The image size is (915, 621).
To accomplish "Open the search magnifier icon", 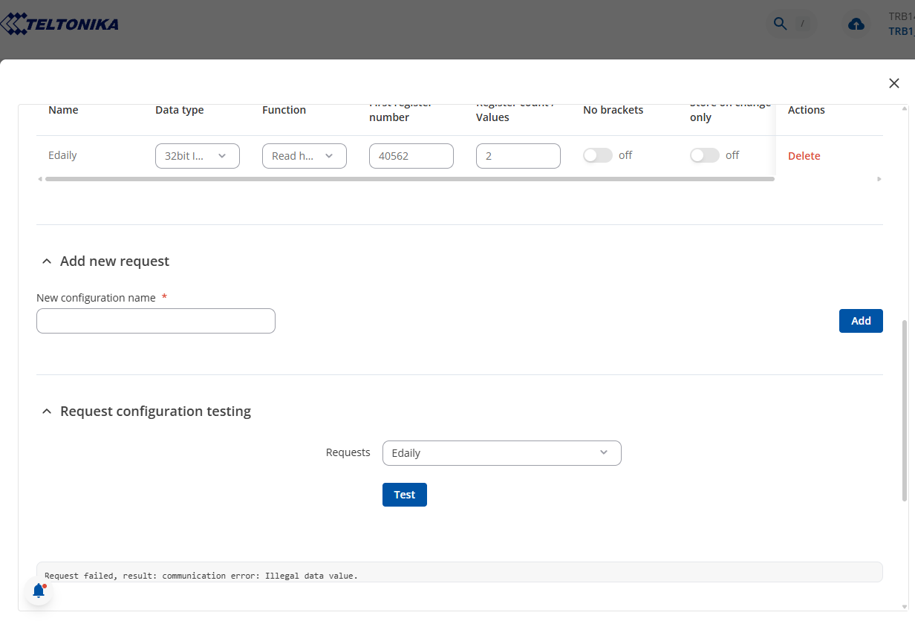I will point(781,24).
